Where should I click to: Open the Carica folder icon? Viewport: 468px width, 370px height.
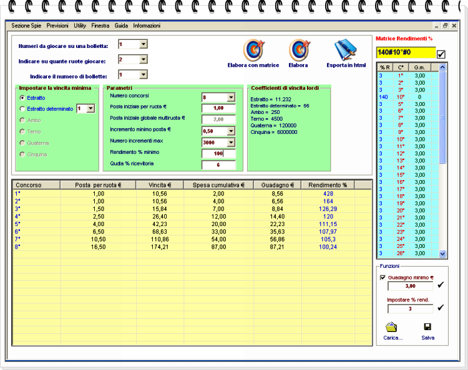[392, 327]
